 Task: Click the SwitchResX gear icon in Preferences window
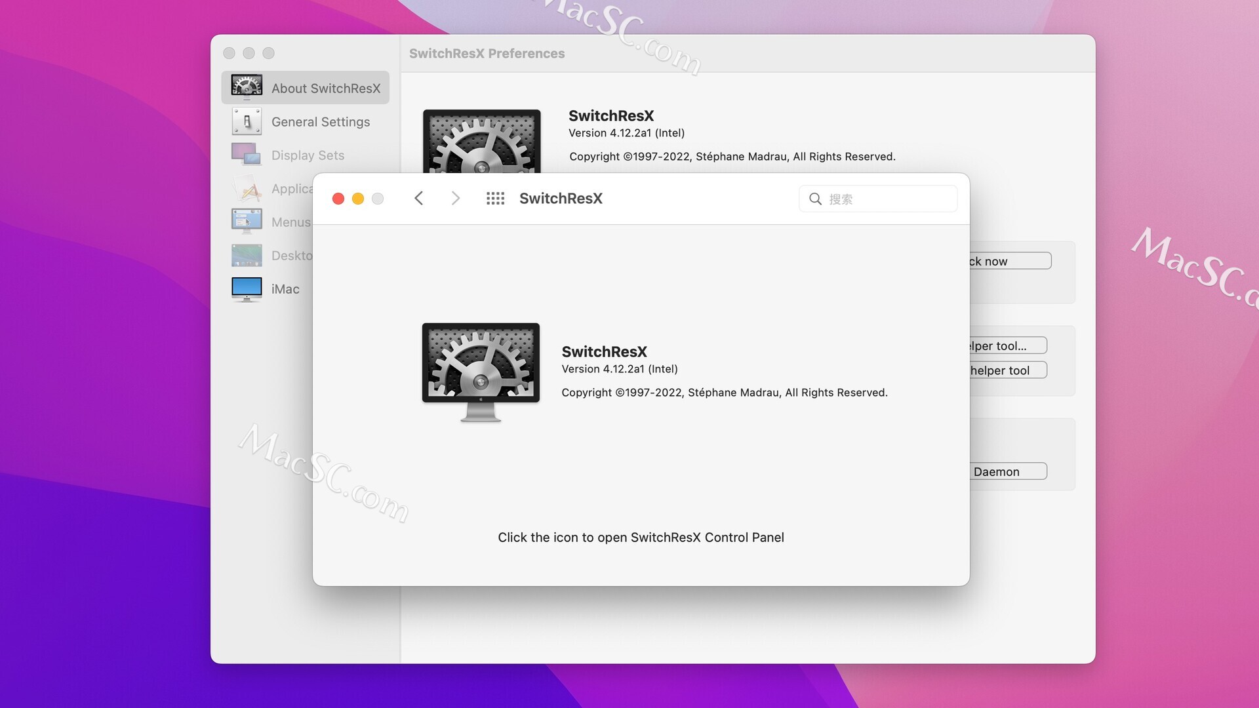(482, 141)
